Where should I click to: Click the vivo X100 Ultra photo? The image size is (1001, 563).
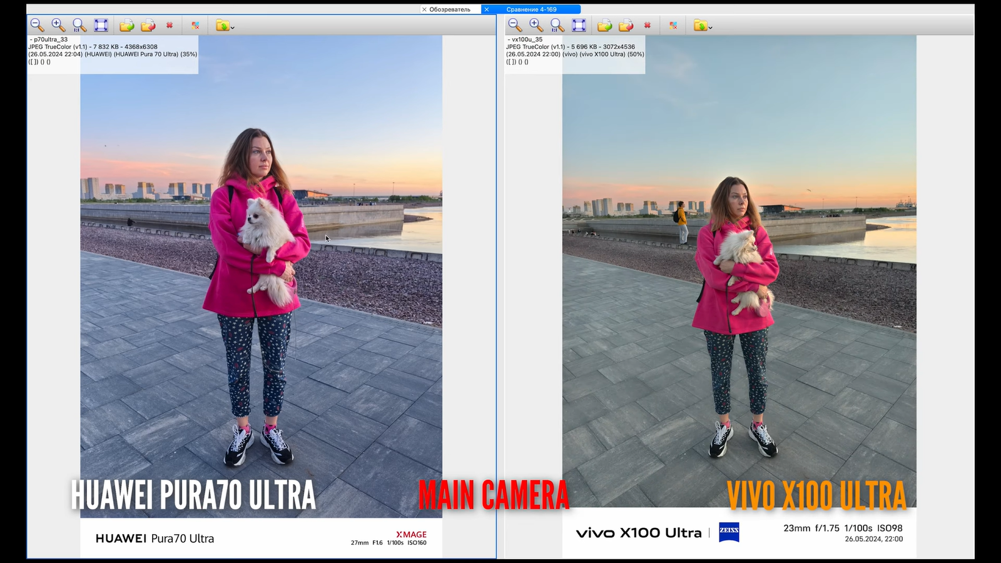(x=739, y=281)
